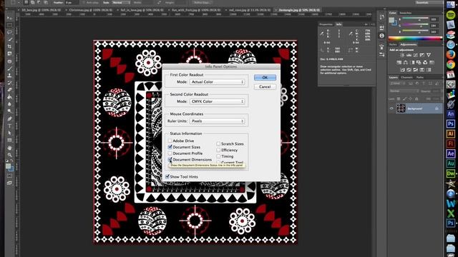Open the Info panel flyout menu

(373, 24)
